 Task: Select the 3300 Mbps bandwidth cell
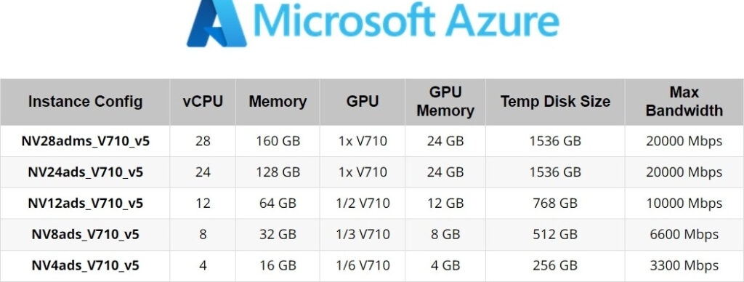point(684,265)
